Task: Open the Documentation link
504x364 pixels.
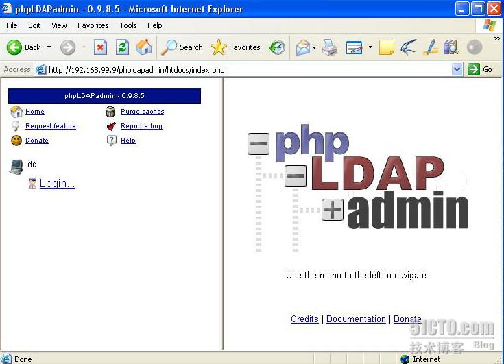Action: point(356,319)
